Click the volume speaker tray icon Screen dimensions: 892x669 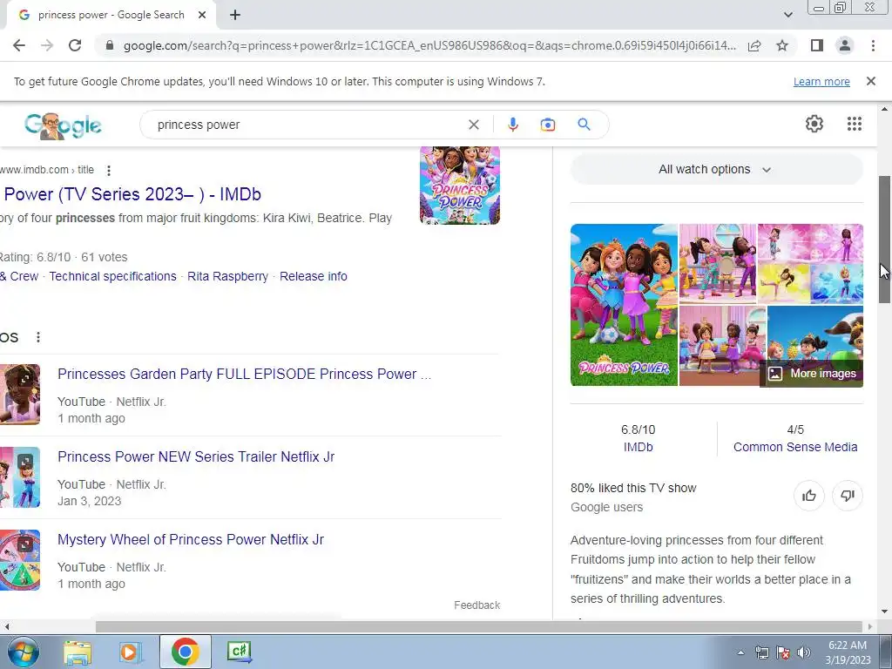804,652
